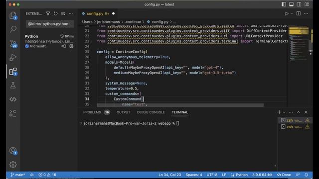Click the terminal prompt input area
This screenshot has height=179, width=319.
tap(178, 123)
